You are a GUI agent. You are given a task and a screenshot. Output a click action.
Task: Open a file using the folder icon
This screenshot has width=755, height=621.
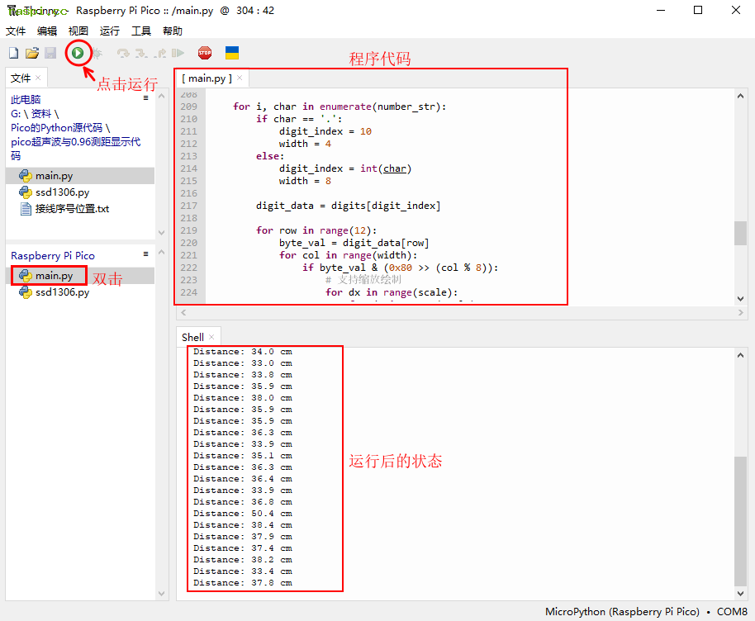click(x=32, y=53)
